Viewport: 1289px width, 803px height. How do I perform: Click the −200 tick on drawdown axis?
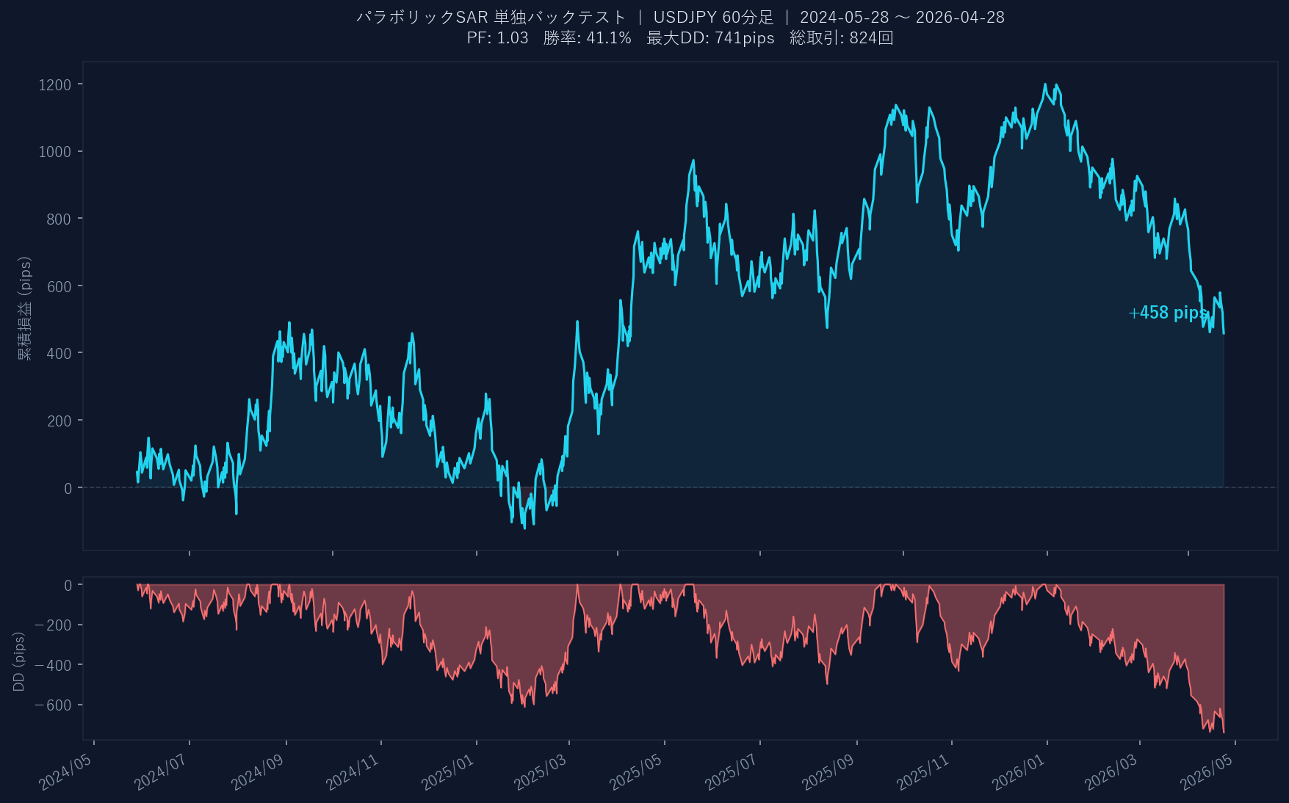(x=53, y=625)
